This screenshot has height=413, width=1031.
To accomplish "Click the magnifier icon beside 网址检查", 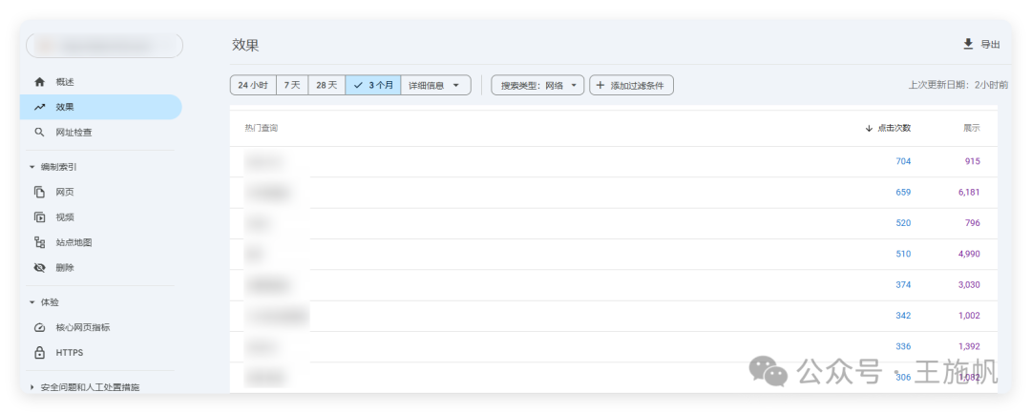I will coord(39,132).
